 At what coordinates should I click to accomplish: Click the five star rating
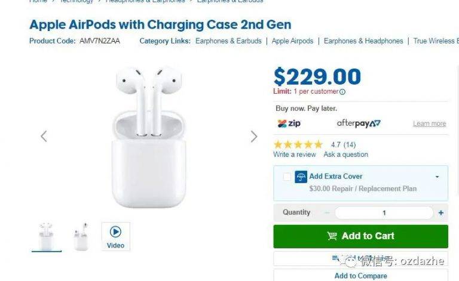pyautogui.click(x=298, y=144)
